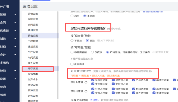Uncheck 委外待领量 checkbox
This screenshot has height=102, width=178.
point(133,93)
